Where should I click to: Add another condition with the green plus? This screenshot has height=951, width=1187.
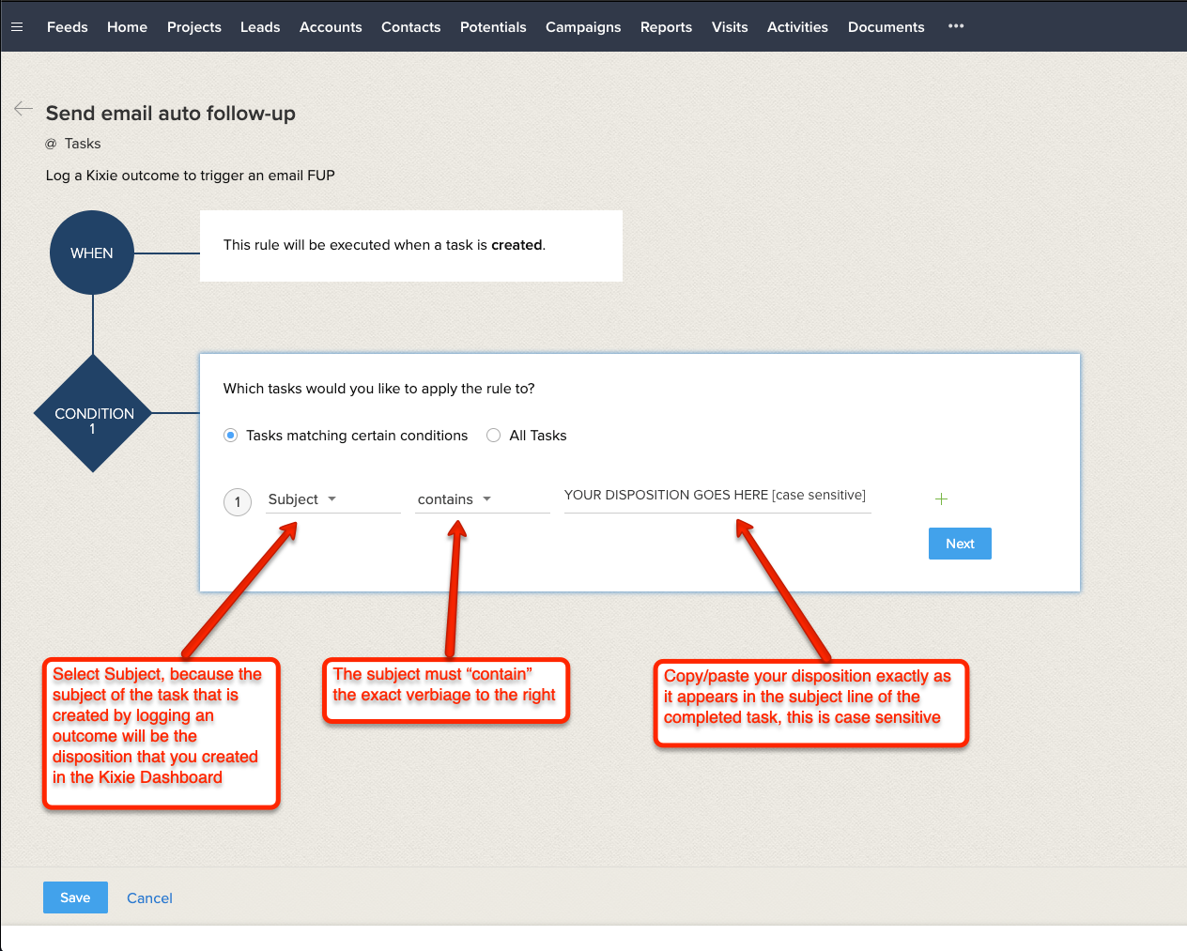coord(941,499)
